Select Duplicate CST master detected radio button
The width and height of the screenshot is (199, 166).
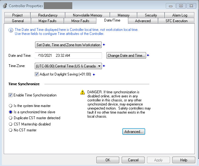(11, 118)
